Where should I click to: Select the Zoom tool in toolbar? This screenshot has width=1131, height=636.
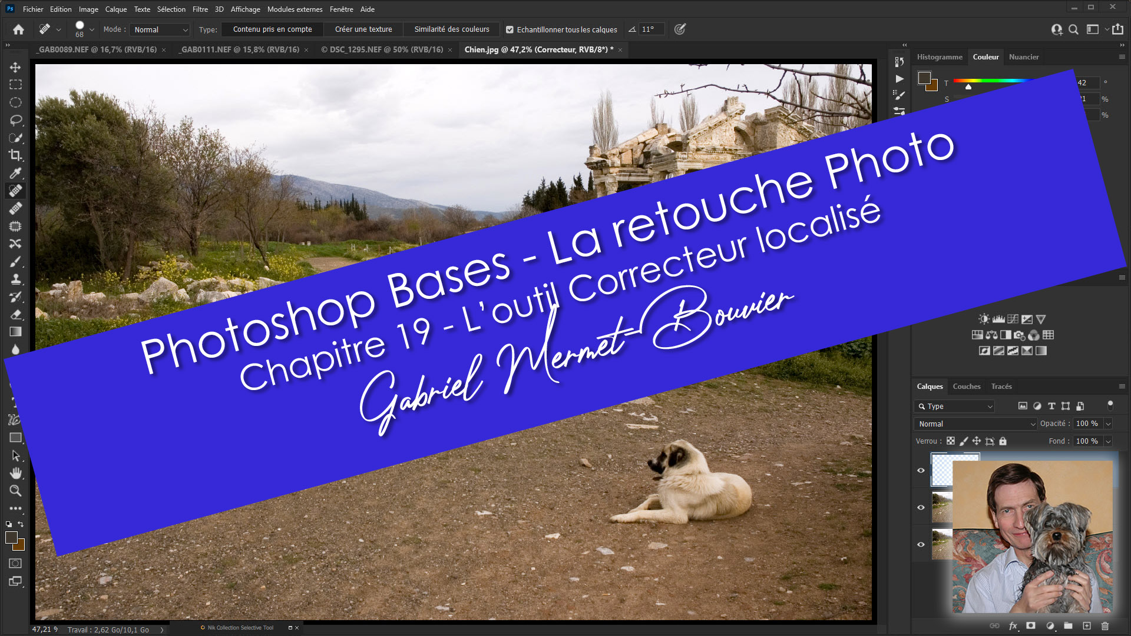(15, 491)
